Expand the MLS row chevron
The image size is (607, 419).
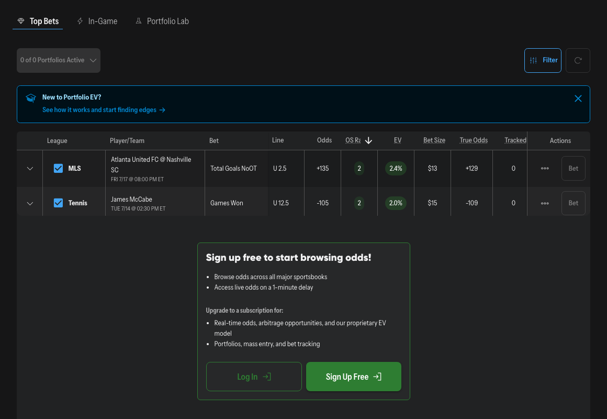(30, 169)
